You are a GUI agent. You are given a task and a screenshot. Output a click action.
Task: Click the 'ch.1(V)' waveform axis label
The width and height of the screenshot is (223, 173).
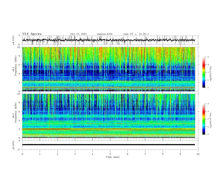coord(14,40)
